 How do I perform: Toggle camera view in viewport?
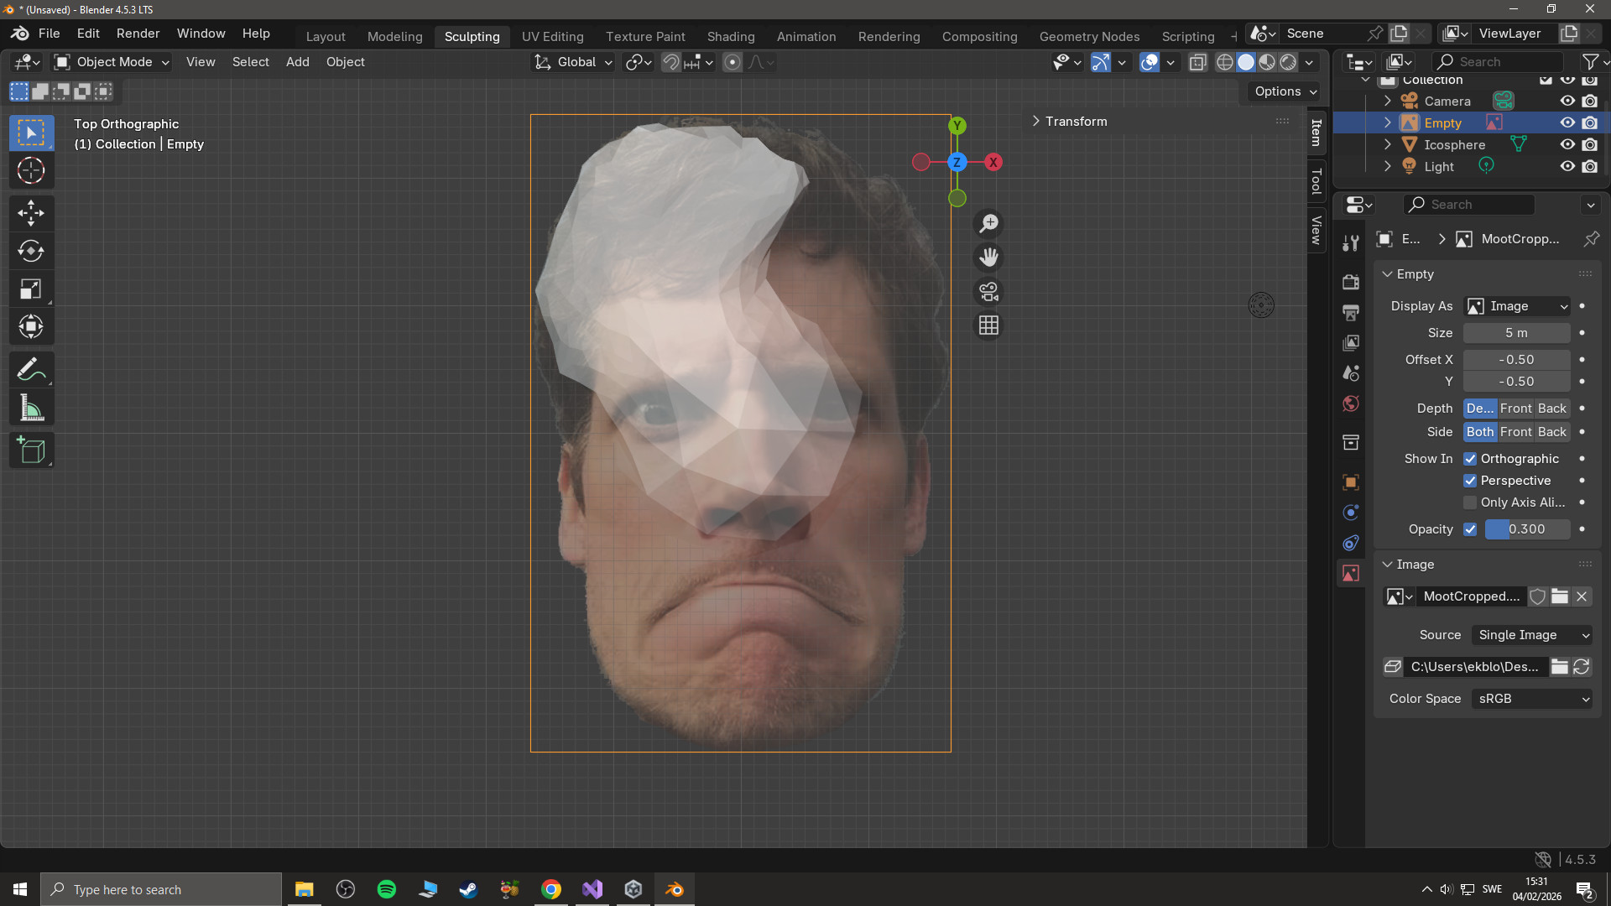point(989,292)
